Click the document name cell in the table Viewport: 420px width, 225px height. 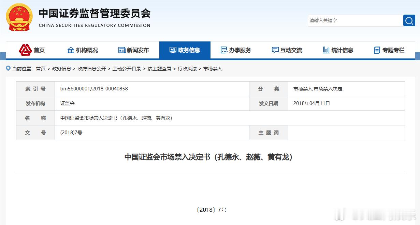click(x=230, y=118)
